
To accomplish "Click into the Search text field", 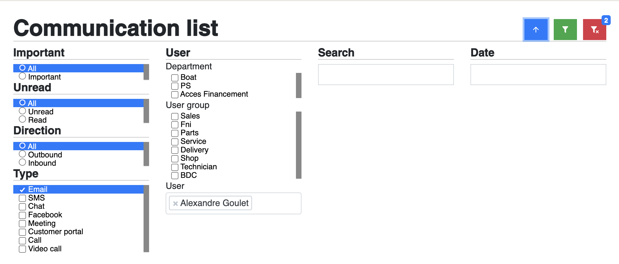I will 386,75.
